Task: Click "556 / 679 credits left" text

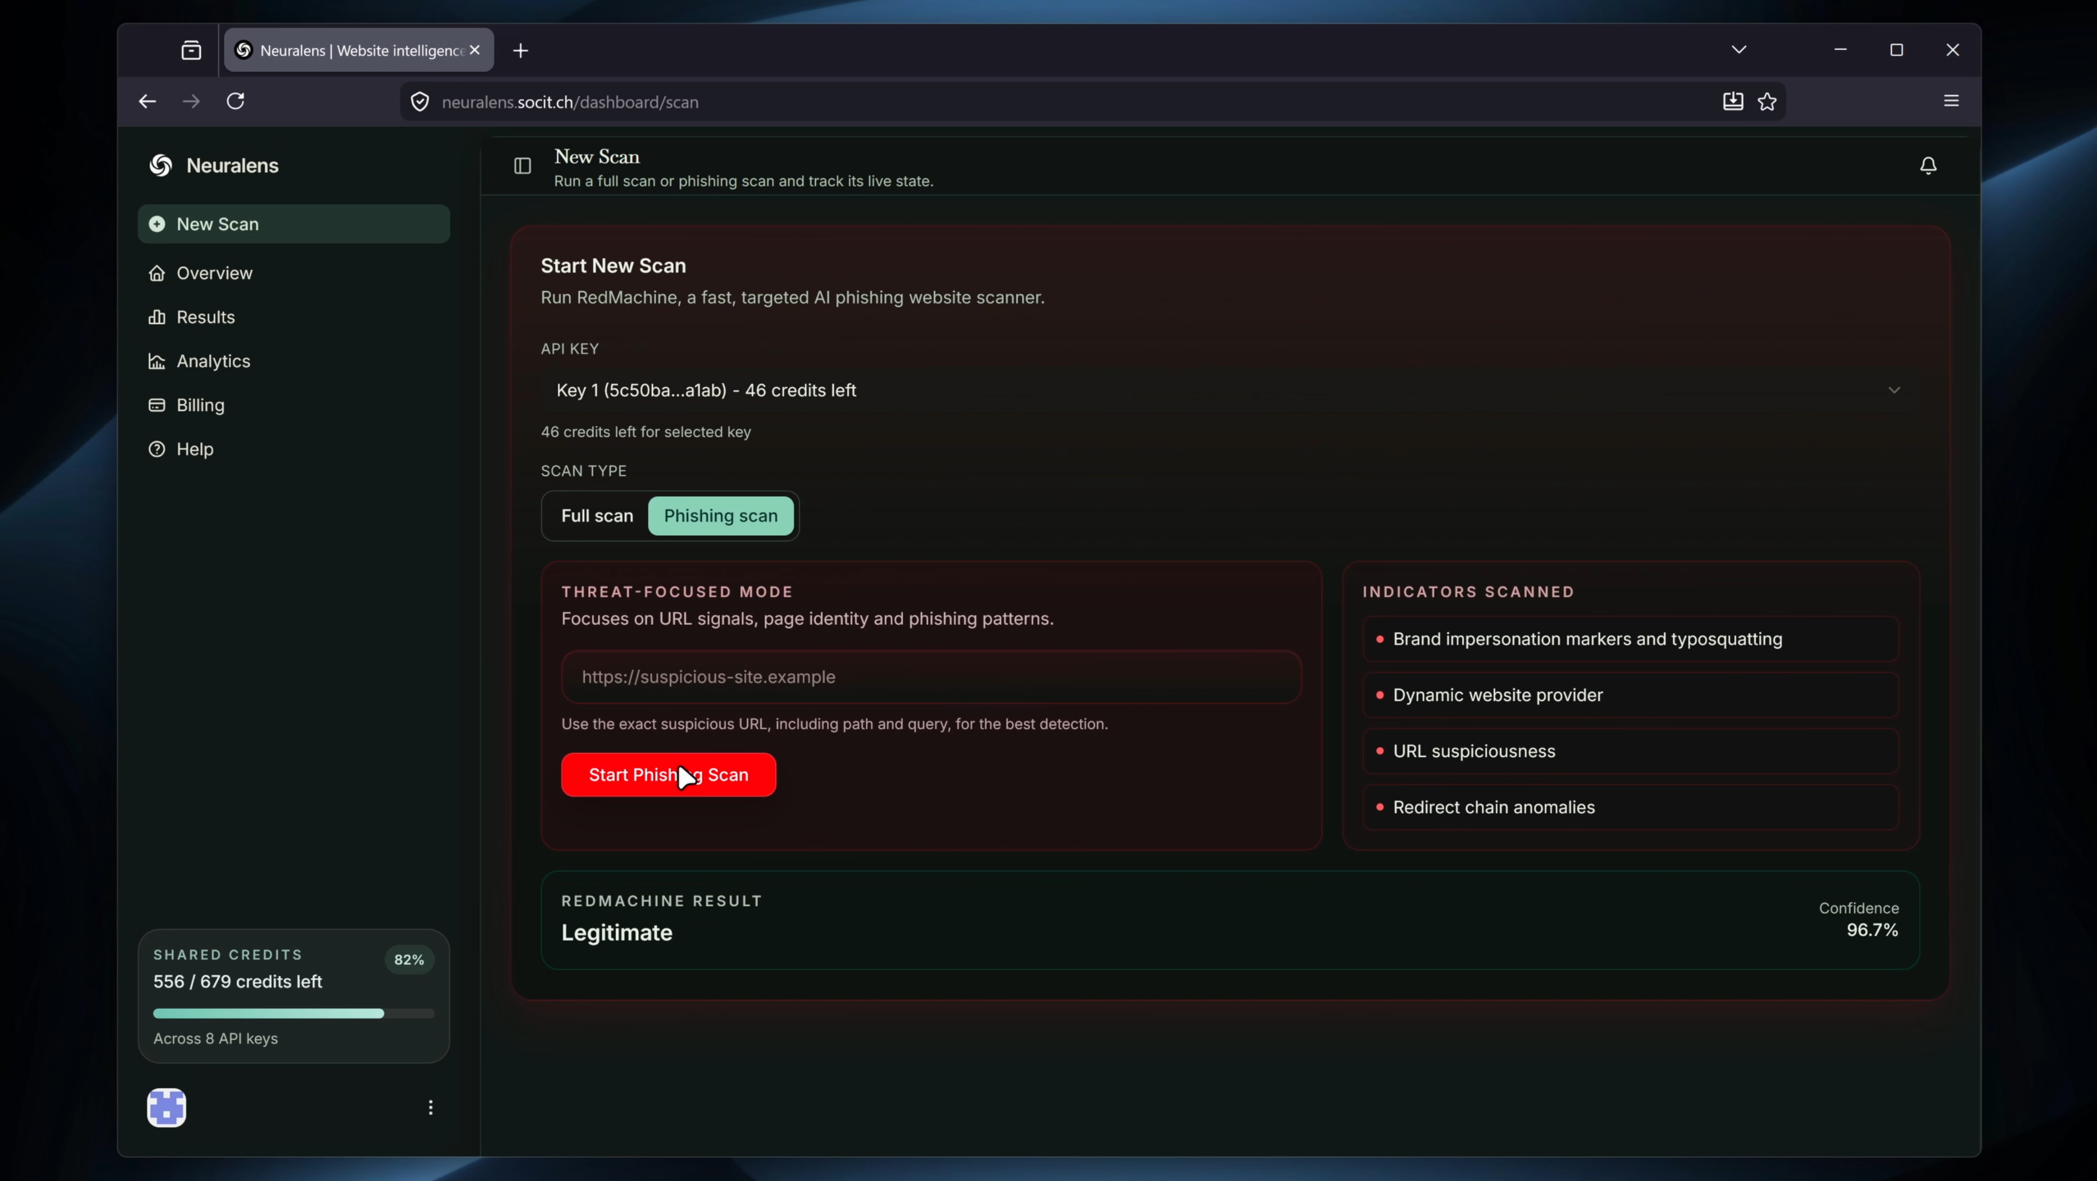Action: point(238,982)
